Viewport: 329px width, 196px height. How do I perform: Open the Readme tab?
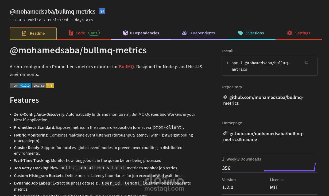point(33,33)
